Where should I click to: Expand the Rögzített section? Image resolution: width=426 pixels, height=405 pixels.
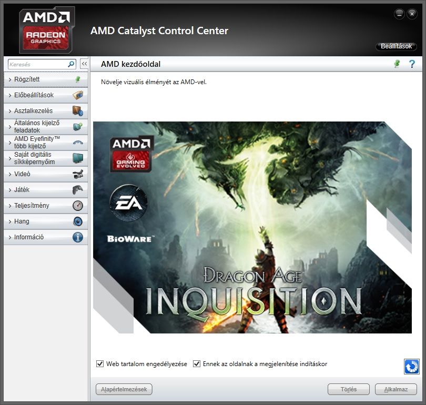tap(46, 79)
